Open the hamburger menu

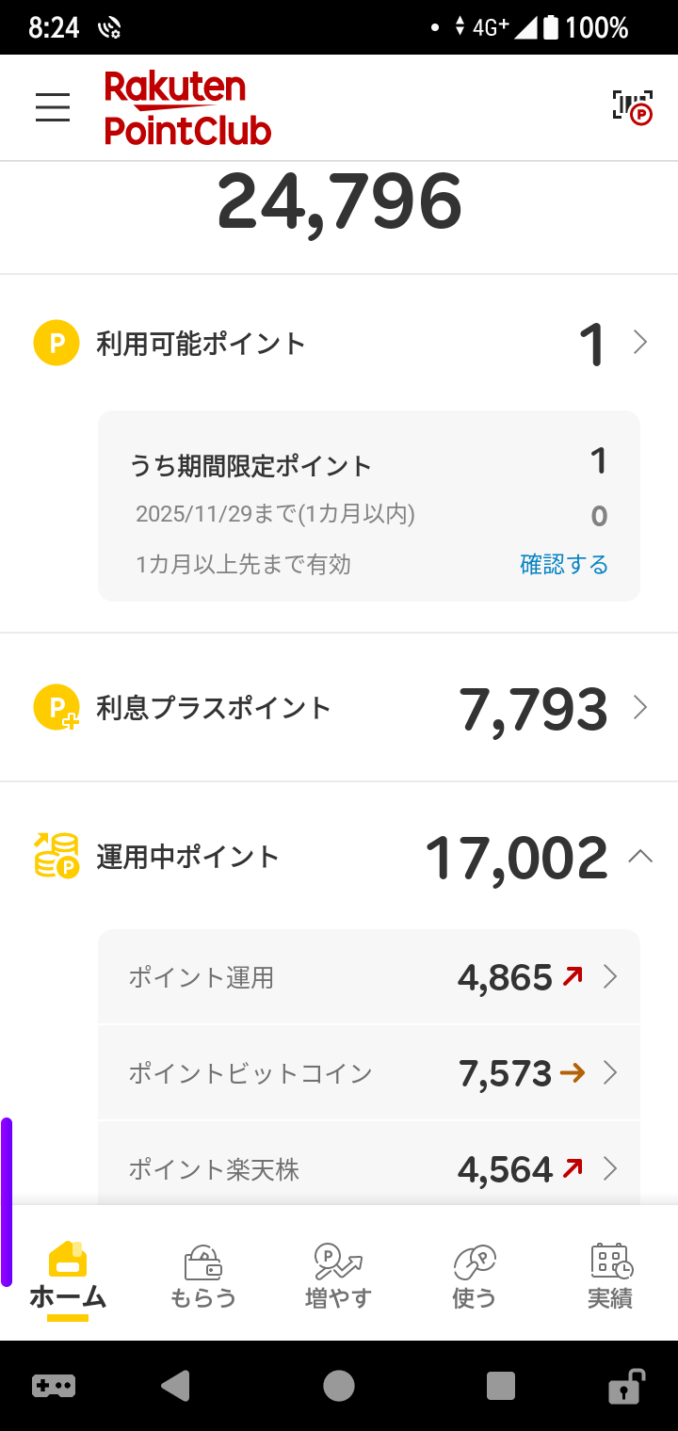coord(53,107)
